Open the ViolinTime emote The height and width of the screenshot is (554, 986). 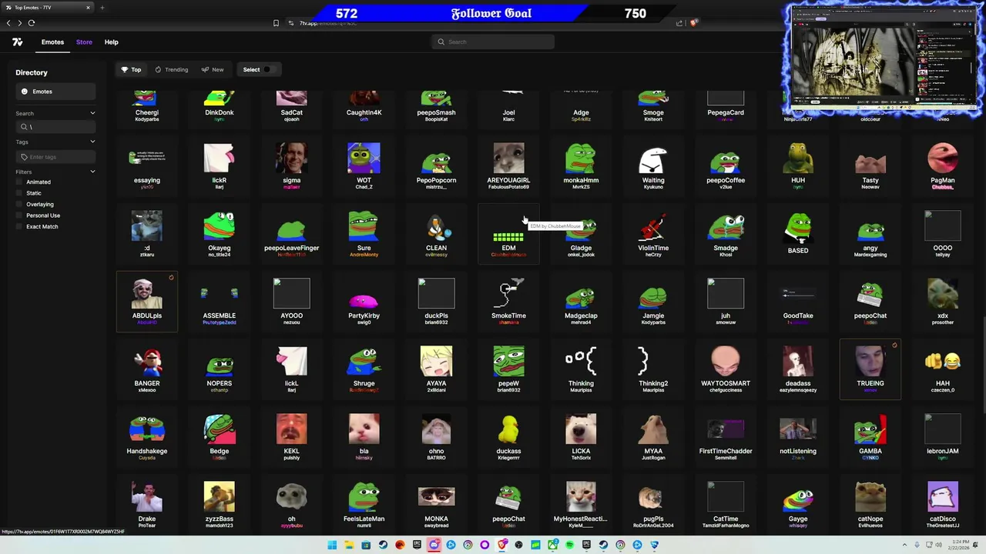click(653, 234)
